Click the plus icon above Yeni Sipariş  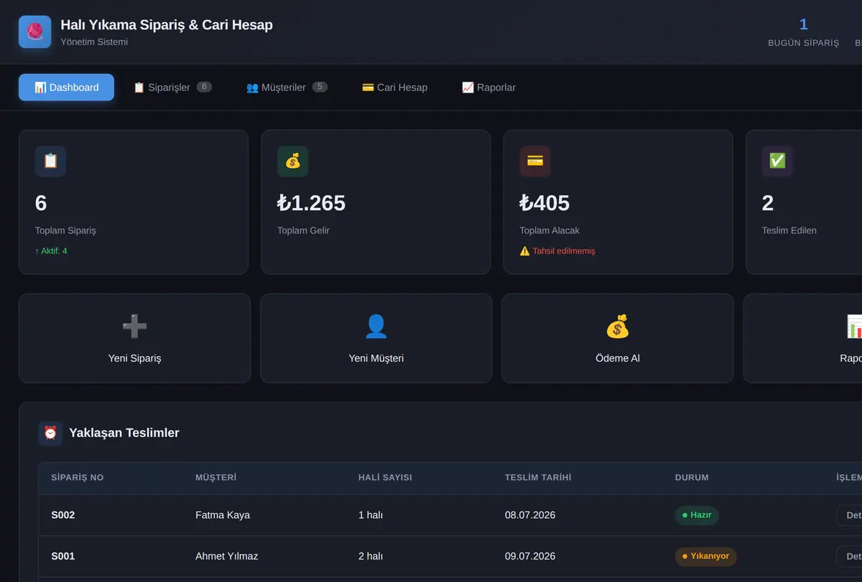pos(134,327)
